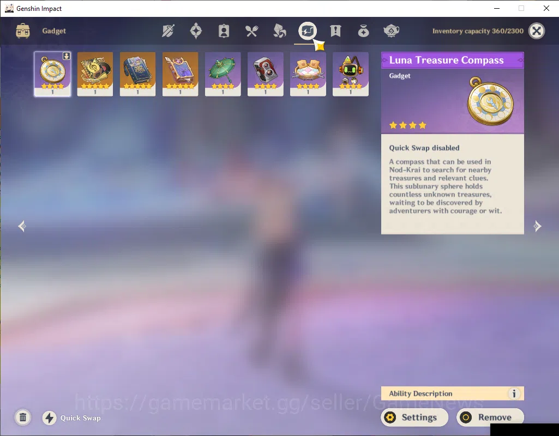This screenshot has width=559, height=436.
Task: Click the equipped badge on compass item
Action: click(67, 56)
